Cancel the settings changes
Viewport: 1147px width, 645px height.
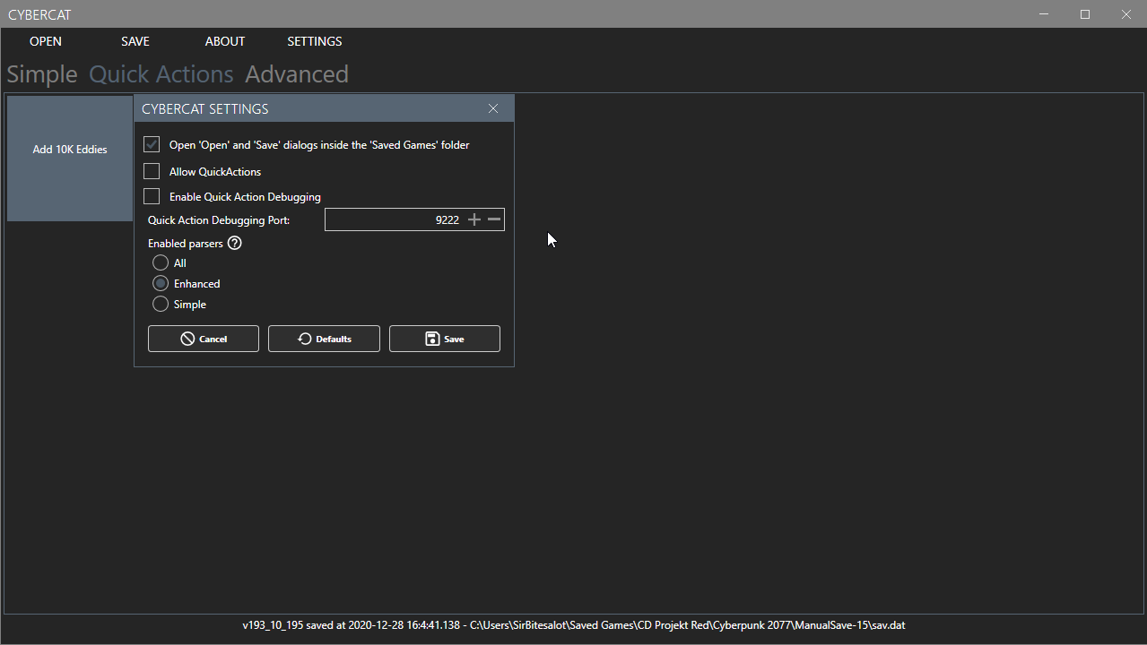pos(204,339)
